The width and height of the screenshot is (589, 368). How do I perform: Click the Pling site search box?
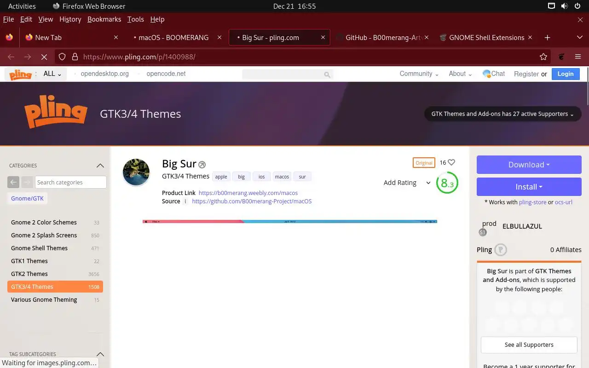pyautogui.click(x=288, y=74)
